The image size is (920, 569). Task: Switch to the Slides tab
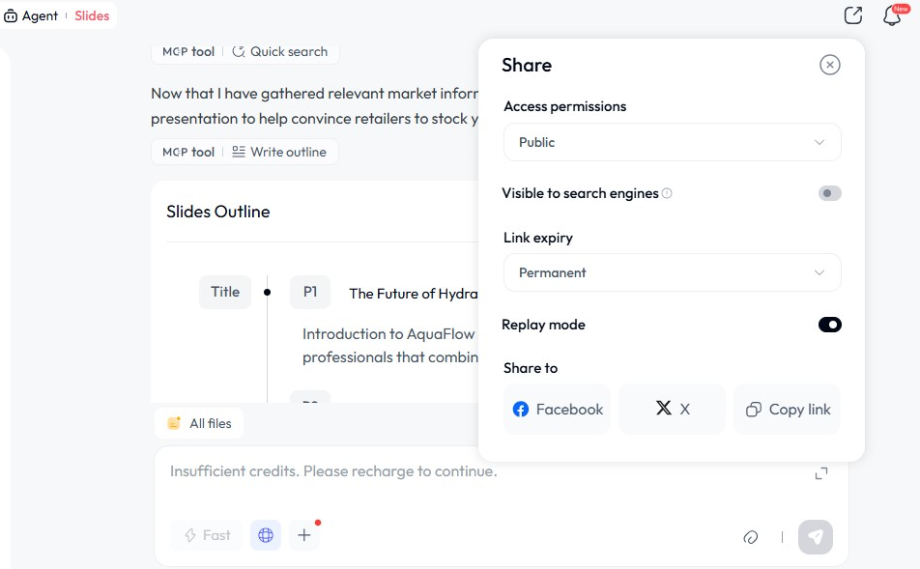pos(92,15)
